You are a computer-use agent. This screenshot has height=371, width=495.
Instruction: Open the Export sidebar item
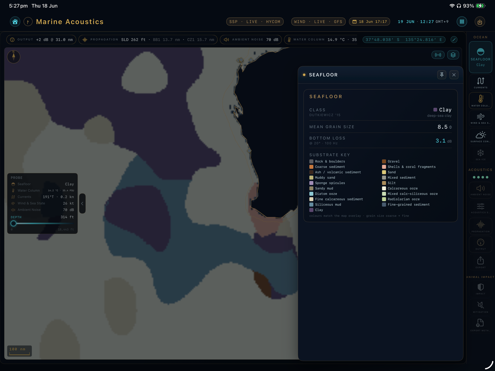point(480,263)
